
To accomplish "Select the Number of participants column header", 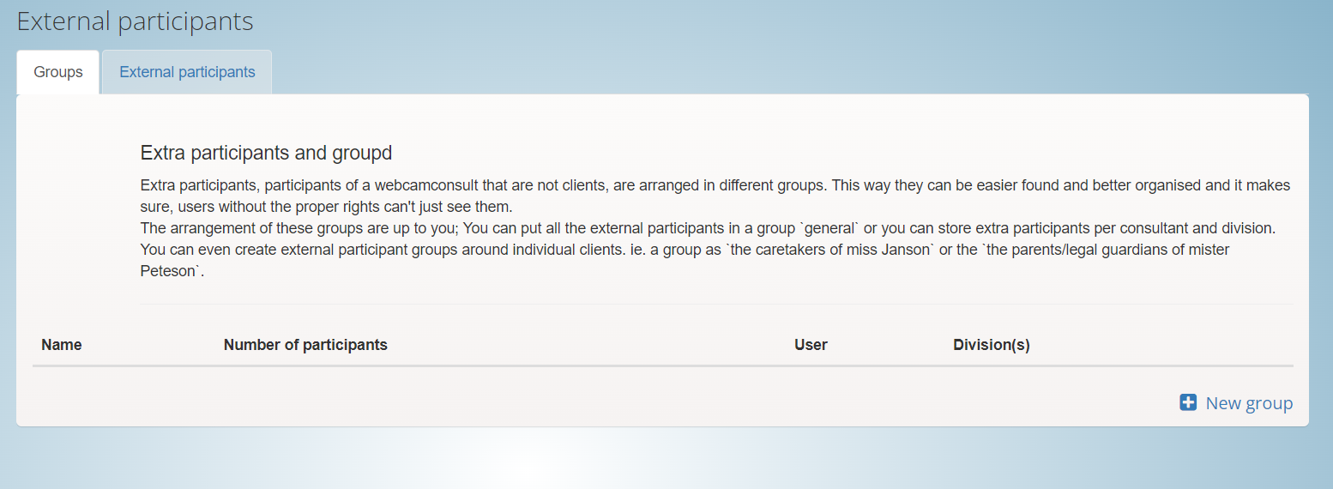I will [305, 345].
